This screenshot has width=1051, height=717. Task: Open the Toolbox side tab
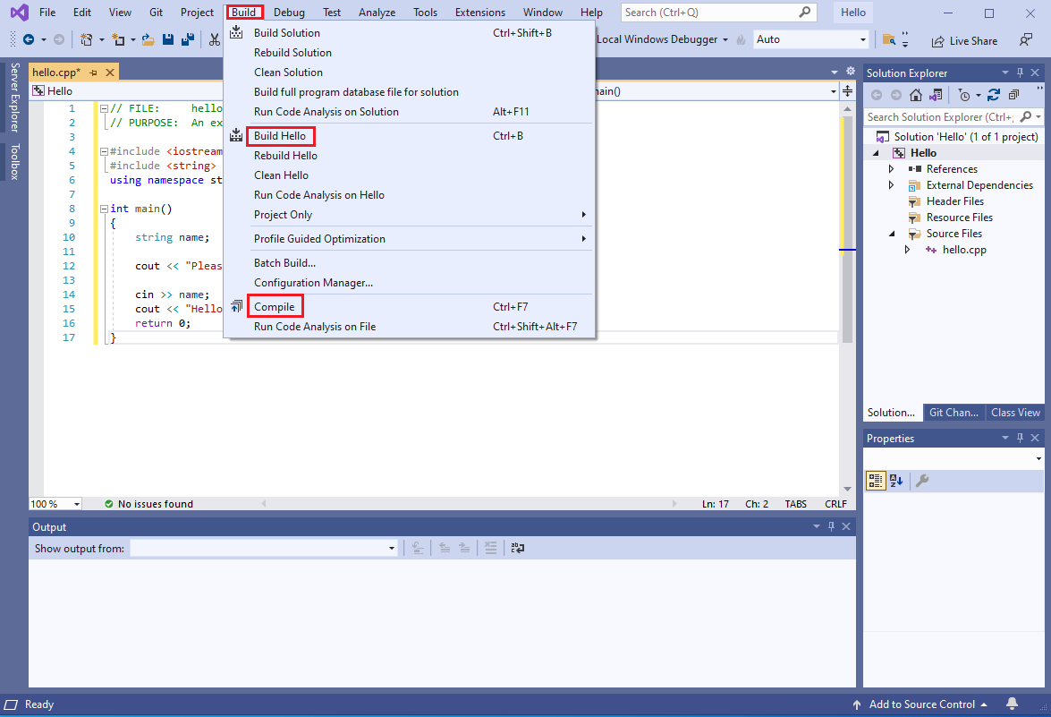14,162
